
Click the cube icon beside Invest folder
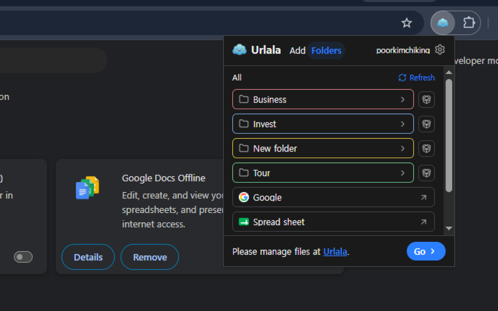tap(426, 124)
